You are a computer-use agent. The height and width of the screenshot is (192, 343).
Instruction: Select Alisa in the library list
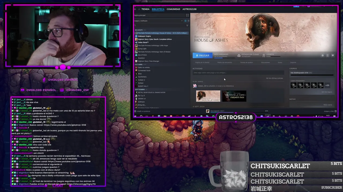click(x=140, y=74)
